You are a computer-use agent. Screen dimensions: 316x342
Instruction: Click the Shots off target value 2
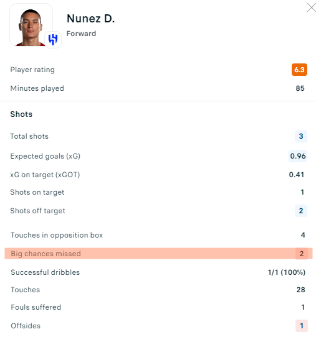(x=301, y=211)
